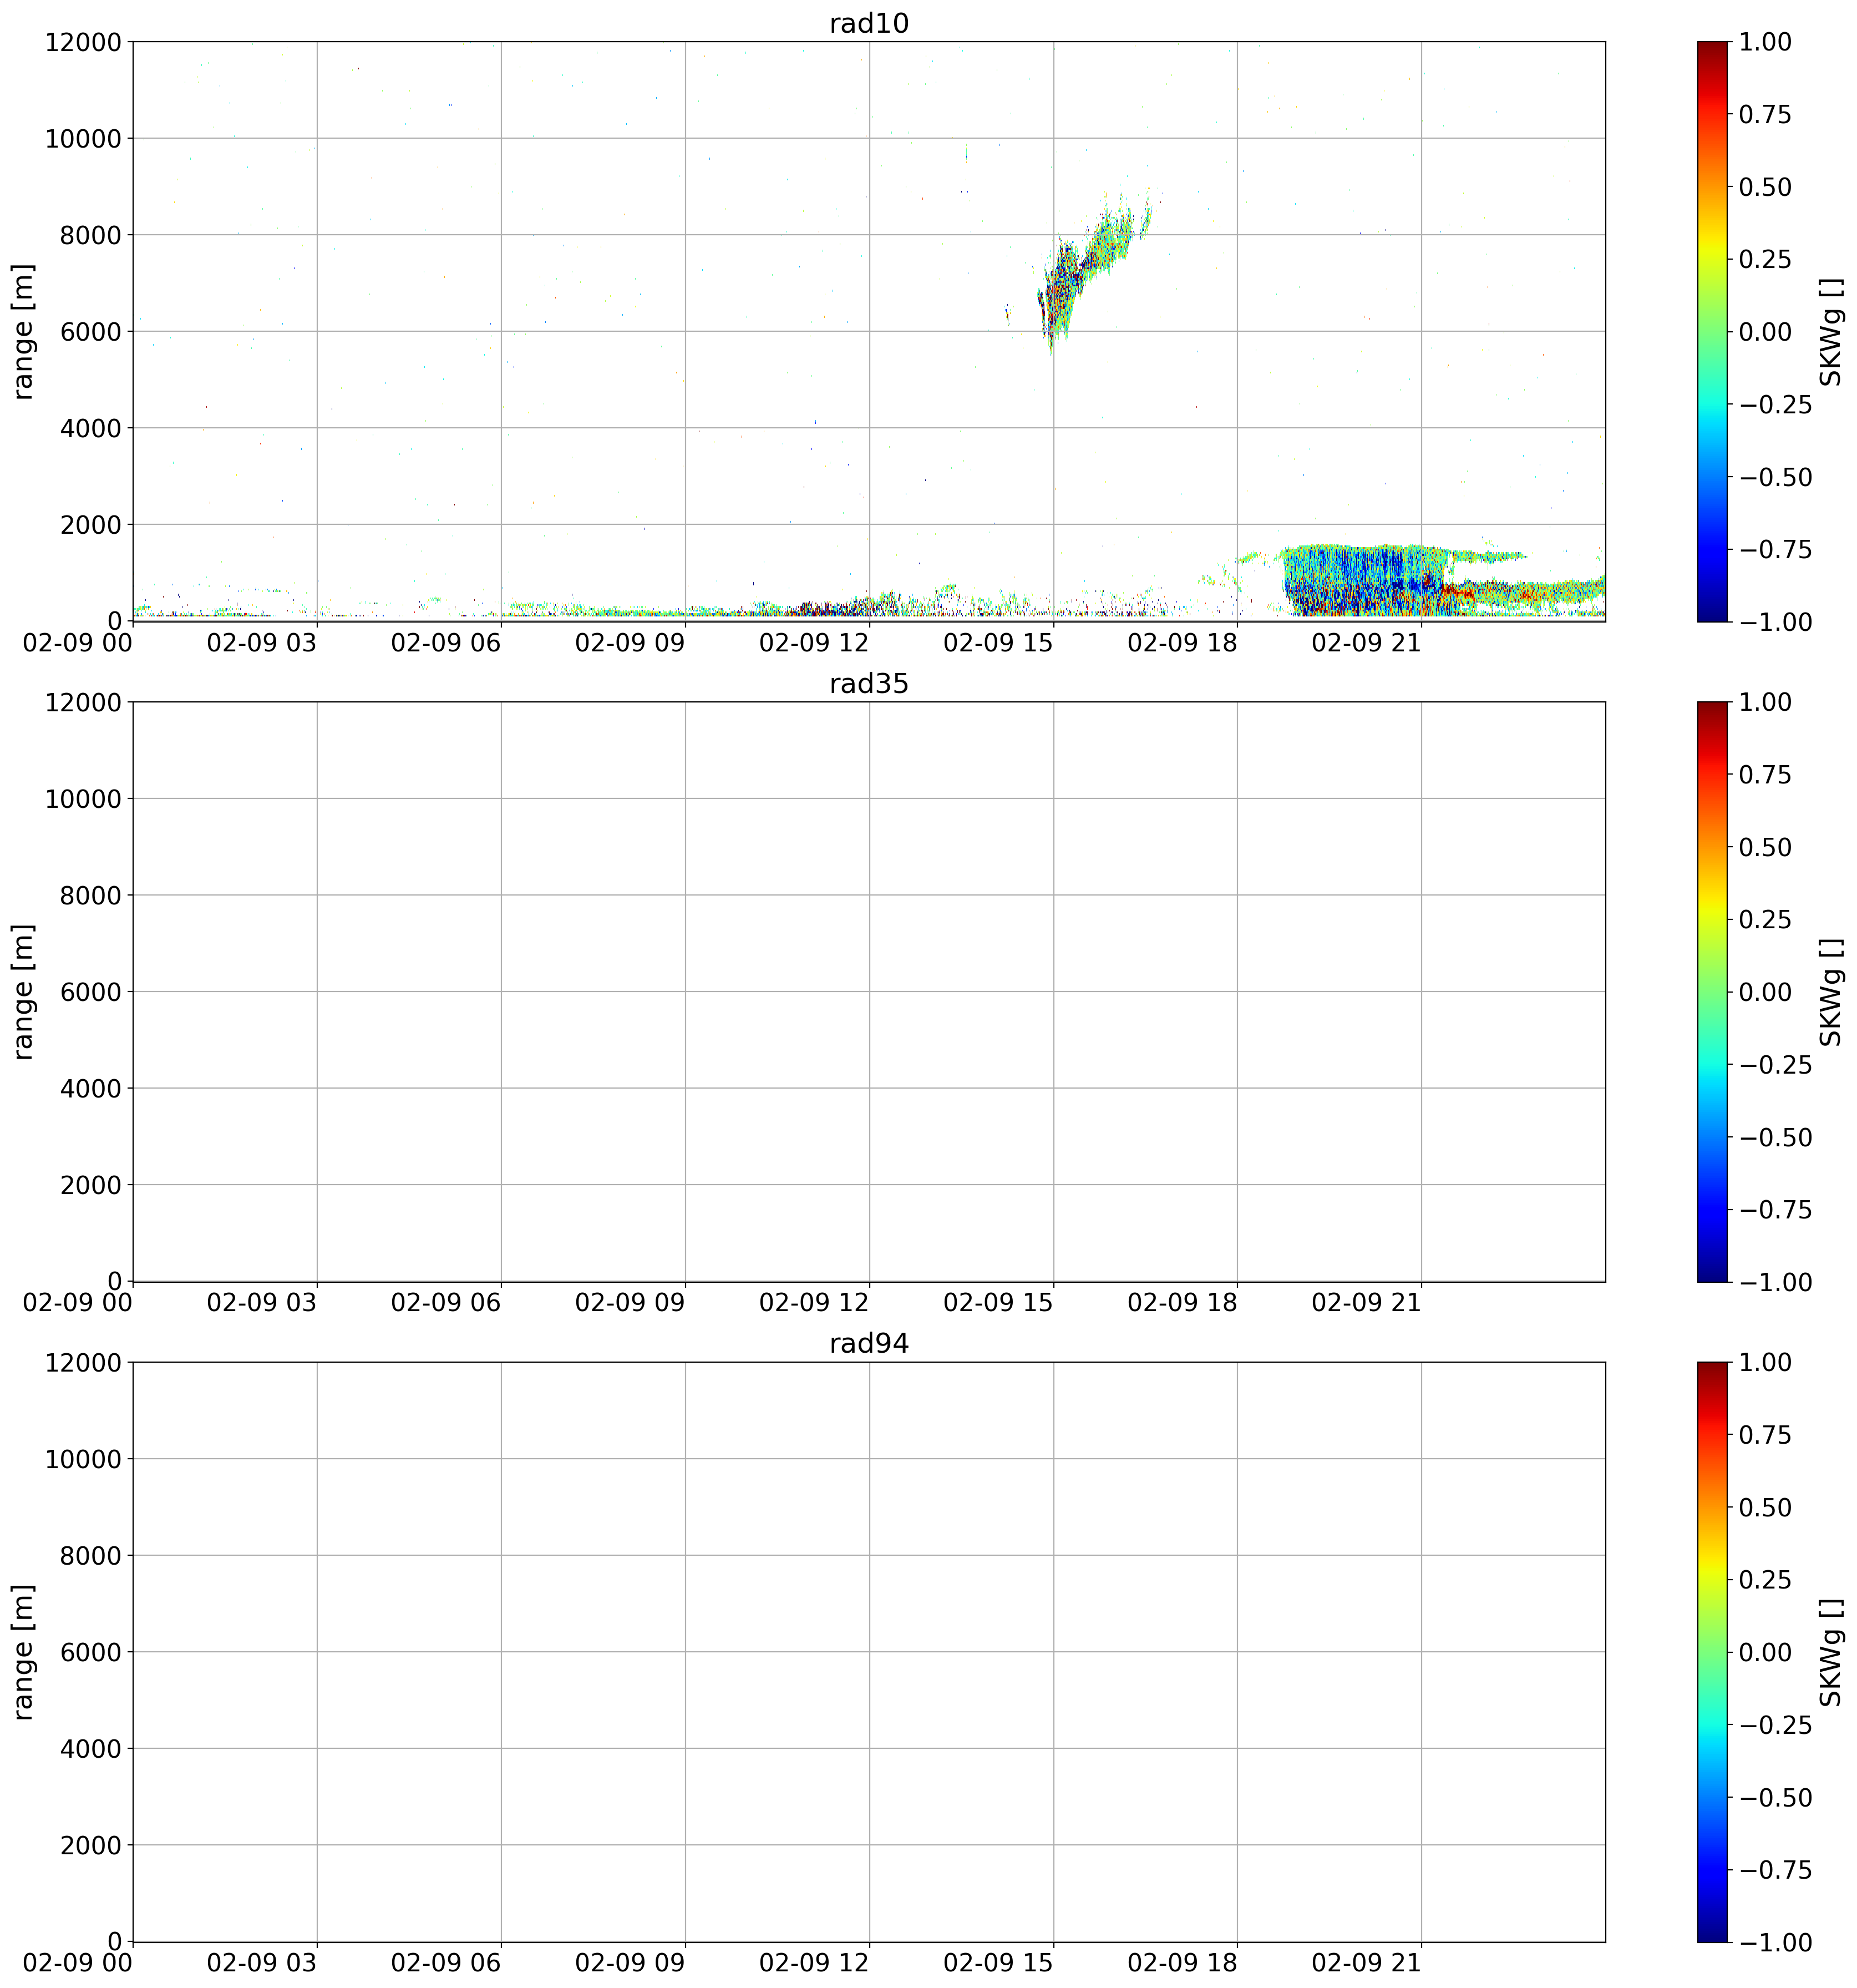
Task: Click the rad35 plot title
Action: [x=869, y=684]
